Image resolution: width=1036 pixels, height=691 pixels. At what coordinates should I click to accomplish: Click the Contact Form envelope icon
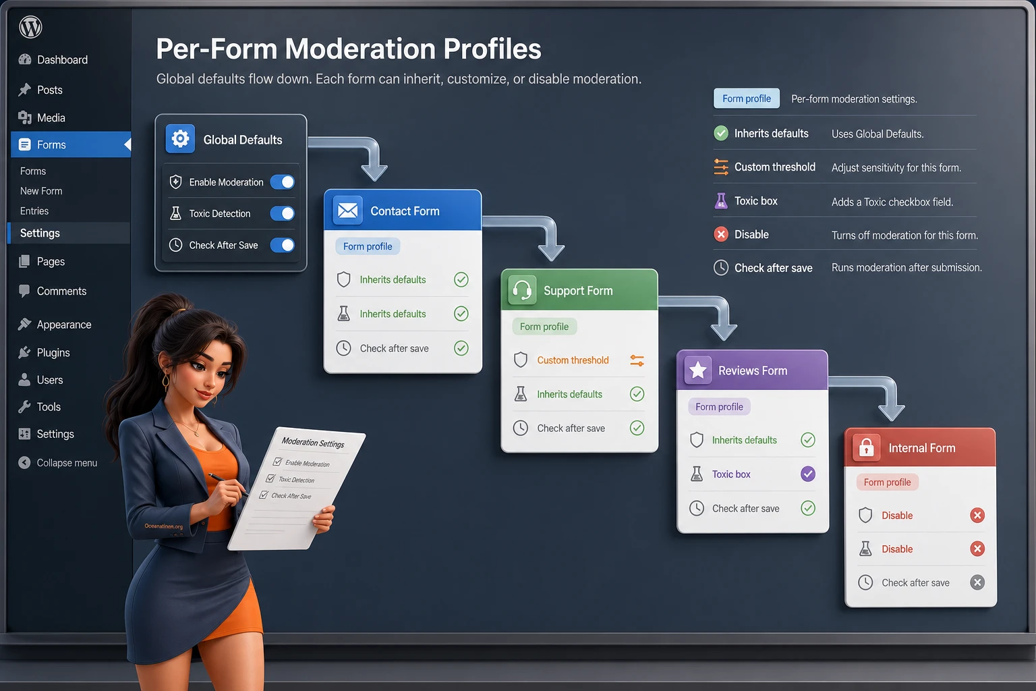(348, 211)
